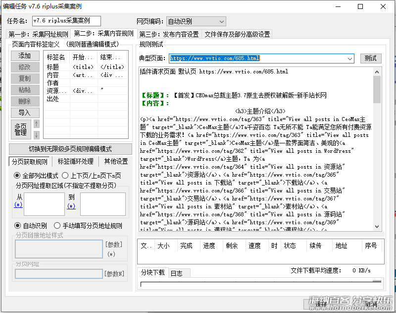This screenshot has height=313, width=396.
Task: Move tag down with the down arrow
Action: [x=36, y=135]
